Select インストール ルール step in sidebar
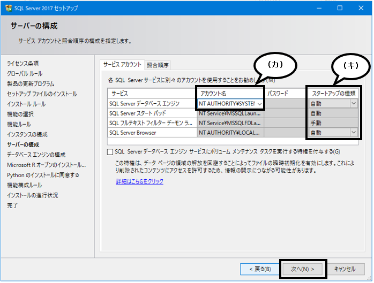 coord(26,104)
